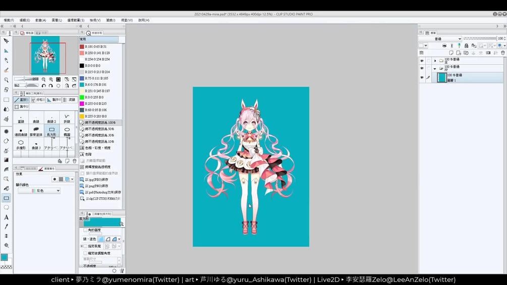Open the 彩色 expression color dropdown
This screenshot has height=285, width=507.
point(39,191)
